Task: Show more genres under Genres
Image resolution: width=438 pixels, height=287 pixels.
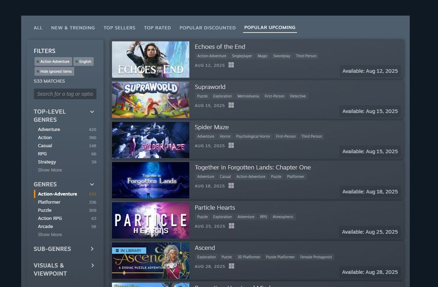Action: click(x=50, y=234)
